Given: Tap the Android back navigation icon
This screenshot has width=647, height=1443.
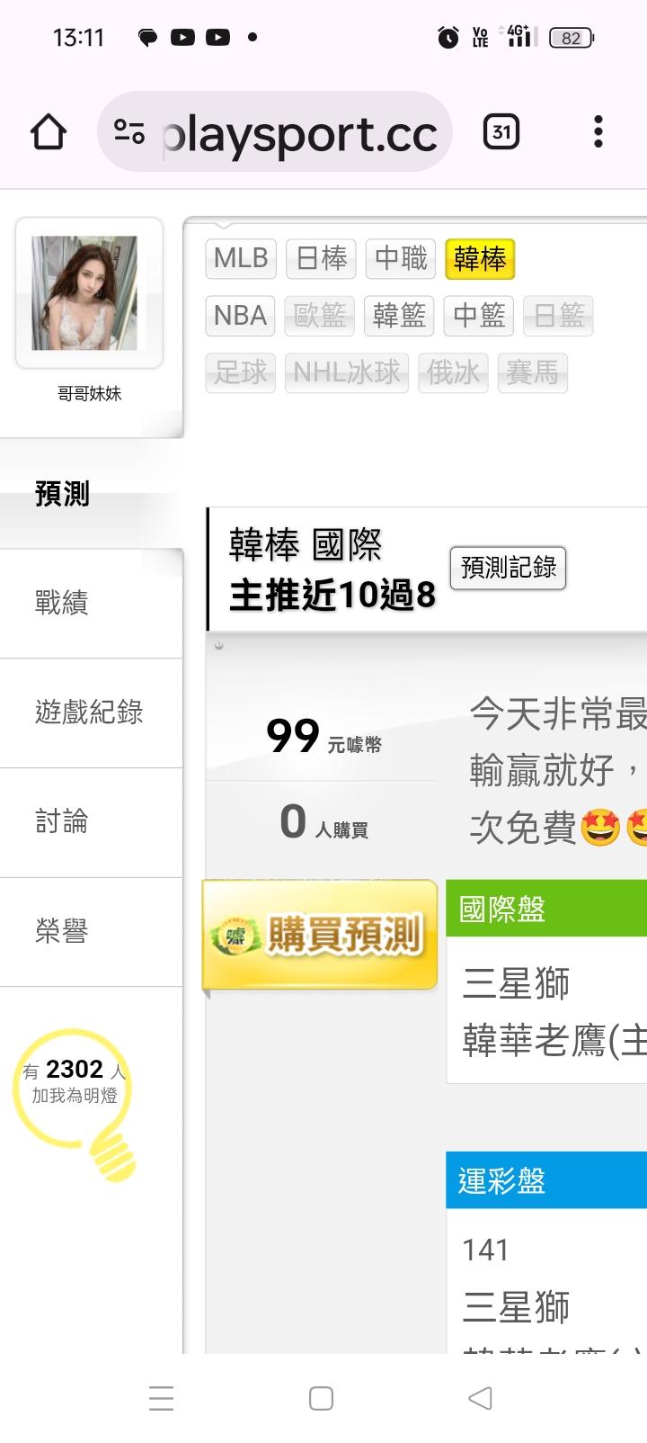Looking at the screenshot, I should [481, 1398].
